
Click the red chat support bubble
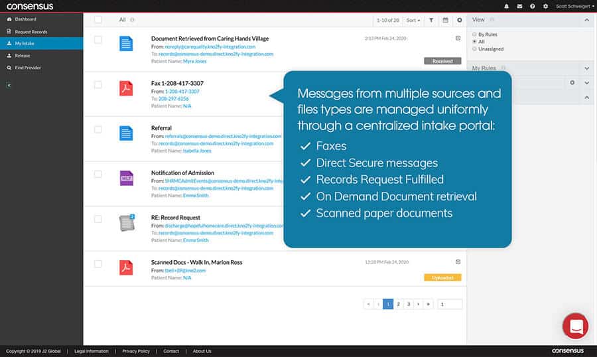coord(574,326)
